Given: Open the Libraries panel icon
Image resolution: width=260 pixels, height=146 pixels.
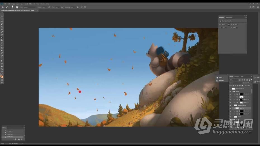Looking at the screenshot, I should [x=255, y=82].
